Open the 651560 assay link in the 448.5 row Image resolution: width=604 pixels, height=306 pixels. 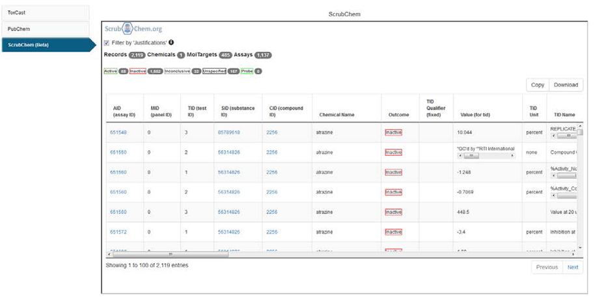click(x=118, y=212)
